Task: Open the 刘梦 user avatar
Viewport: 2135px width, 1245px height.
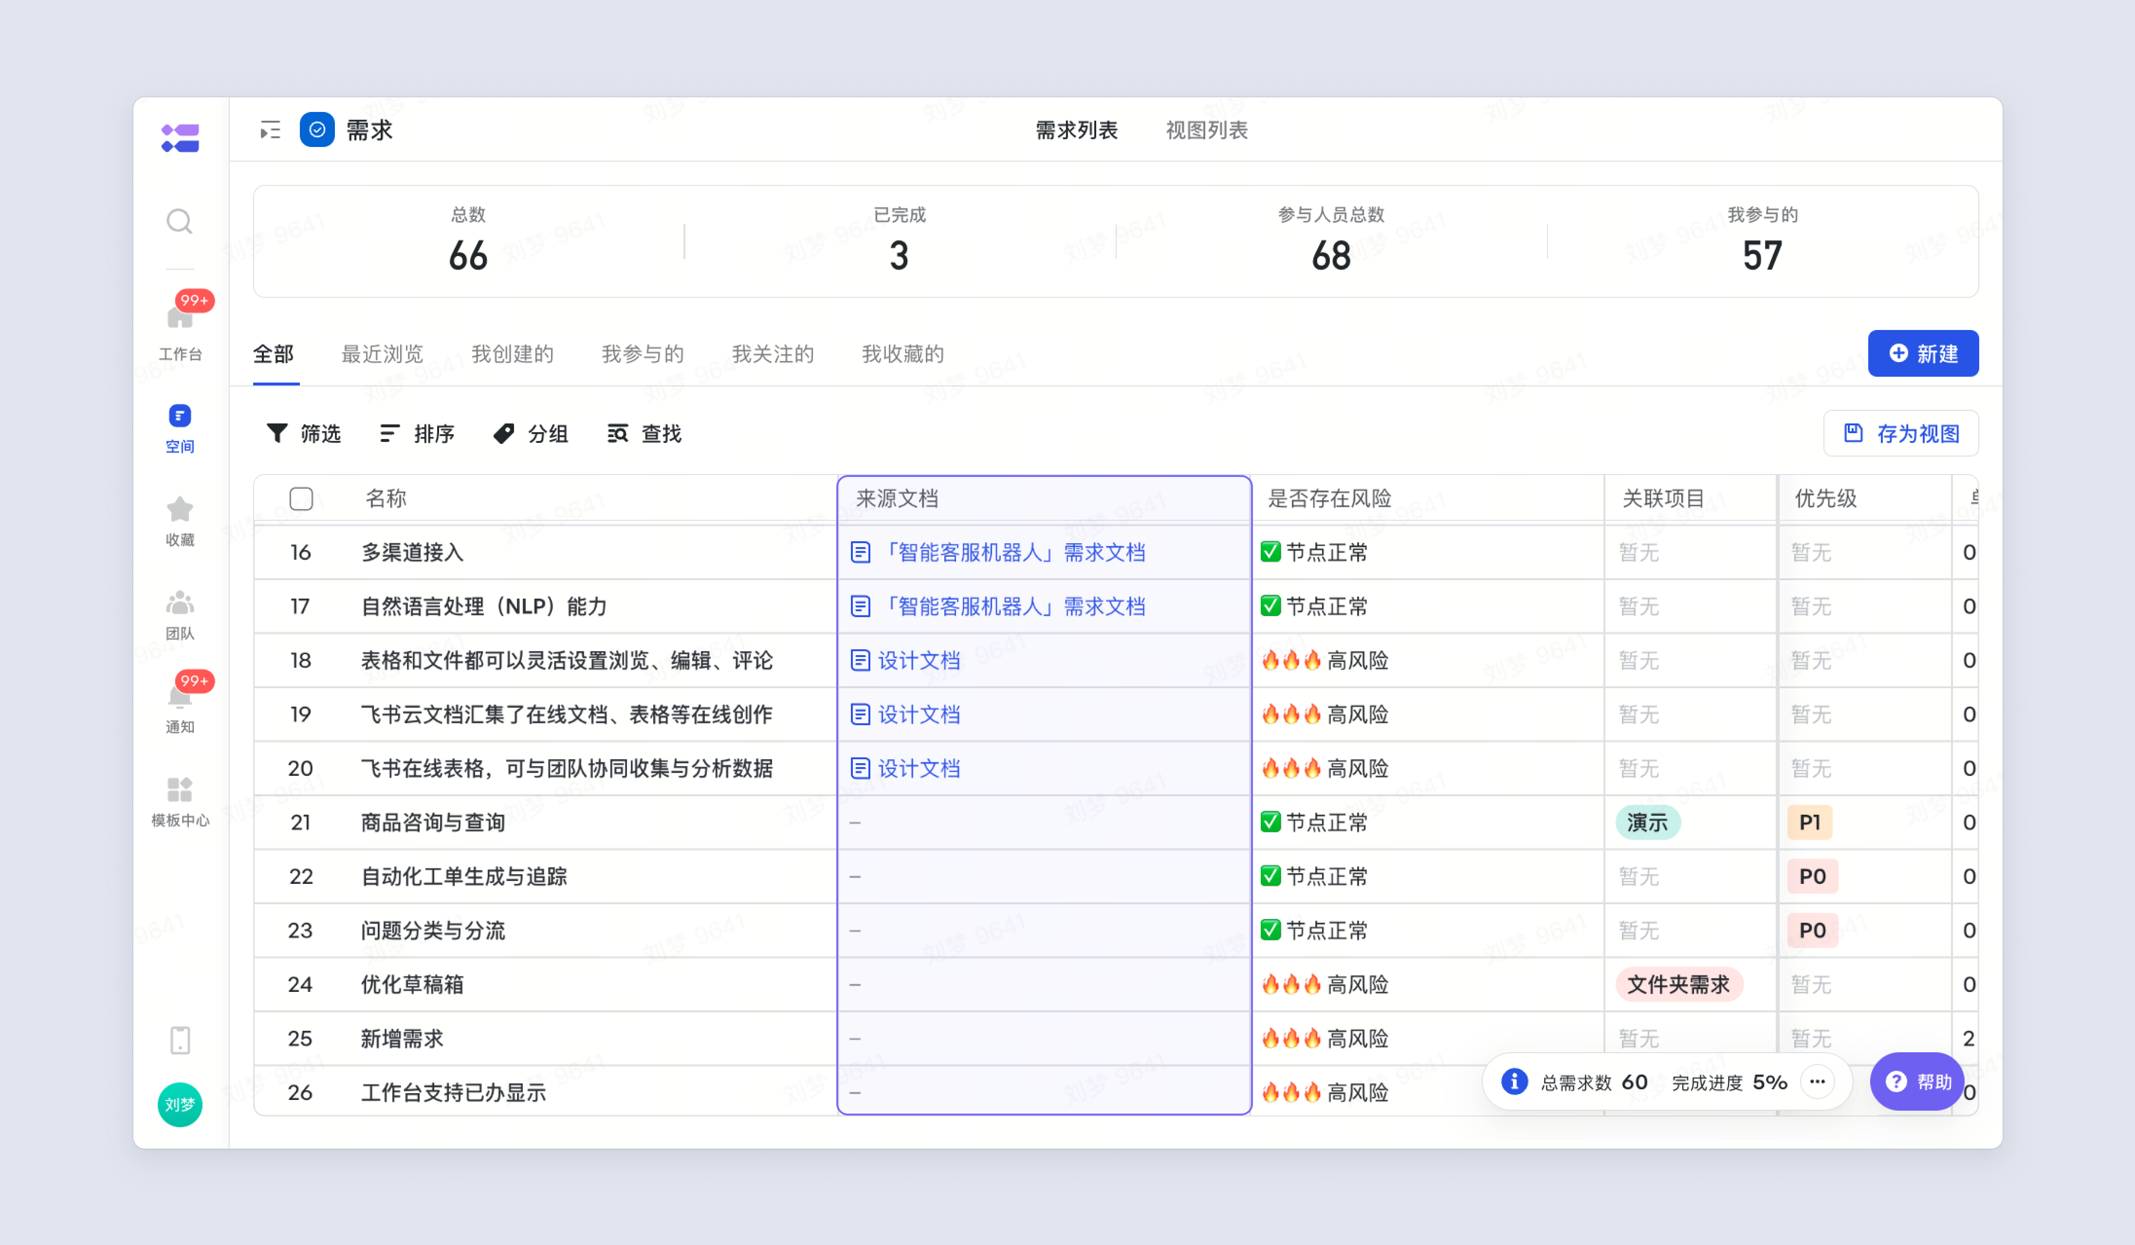Action: (180, 1104)
